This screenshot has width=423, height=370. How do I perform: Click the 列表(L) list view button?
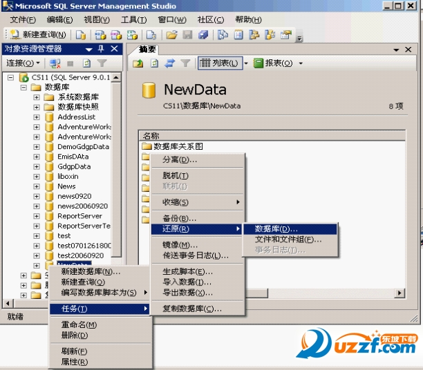[x=220, y=64]
